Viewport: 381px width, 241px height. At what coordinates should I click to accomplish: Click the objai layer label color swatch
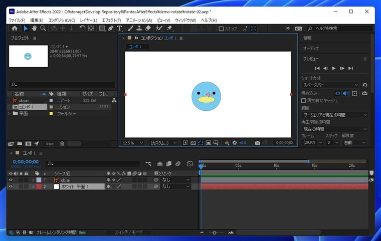point(39,180)
